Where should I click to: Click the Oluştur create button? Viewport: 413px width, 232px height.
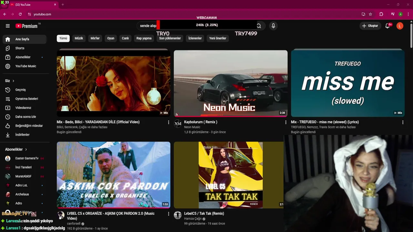click(370, 26)
